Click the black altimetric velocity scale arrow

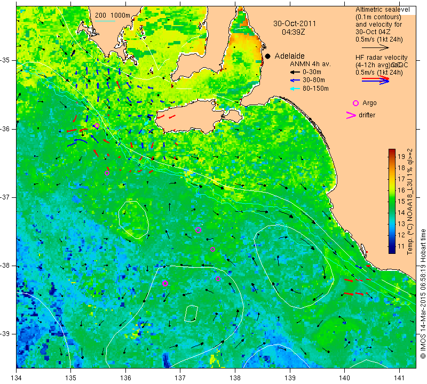[x=375, y=47]
